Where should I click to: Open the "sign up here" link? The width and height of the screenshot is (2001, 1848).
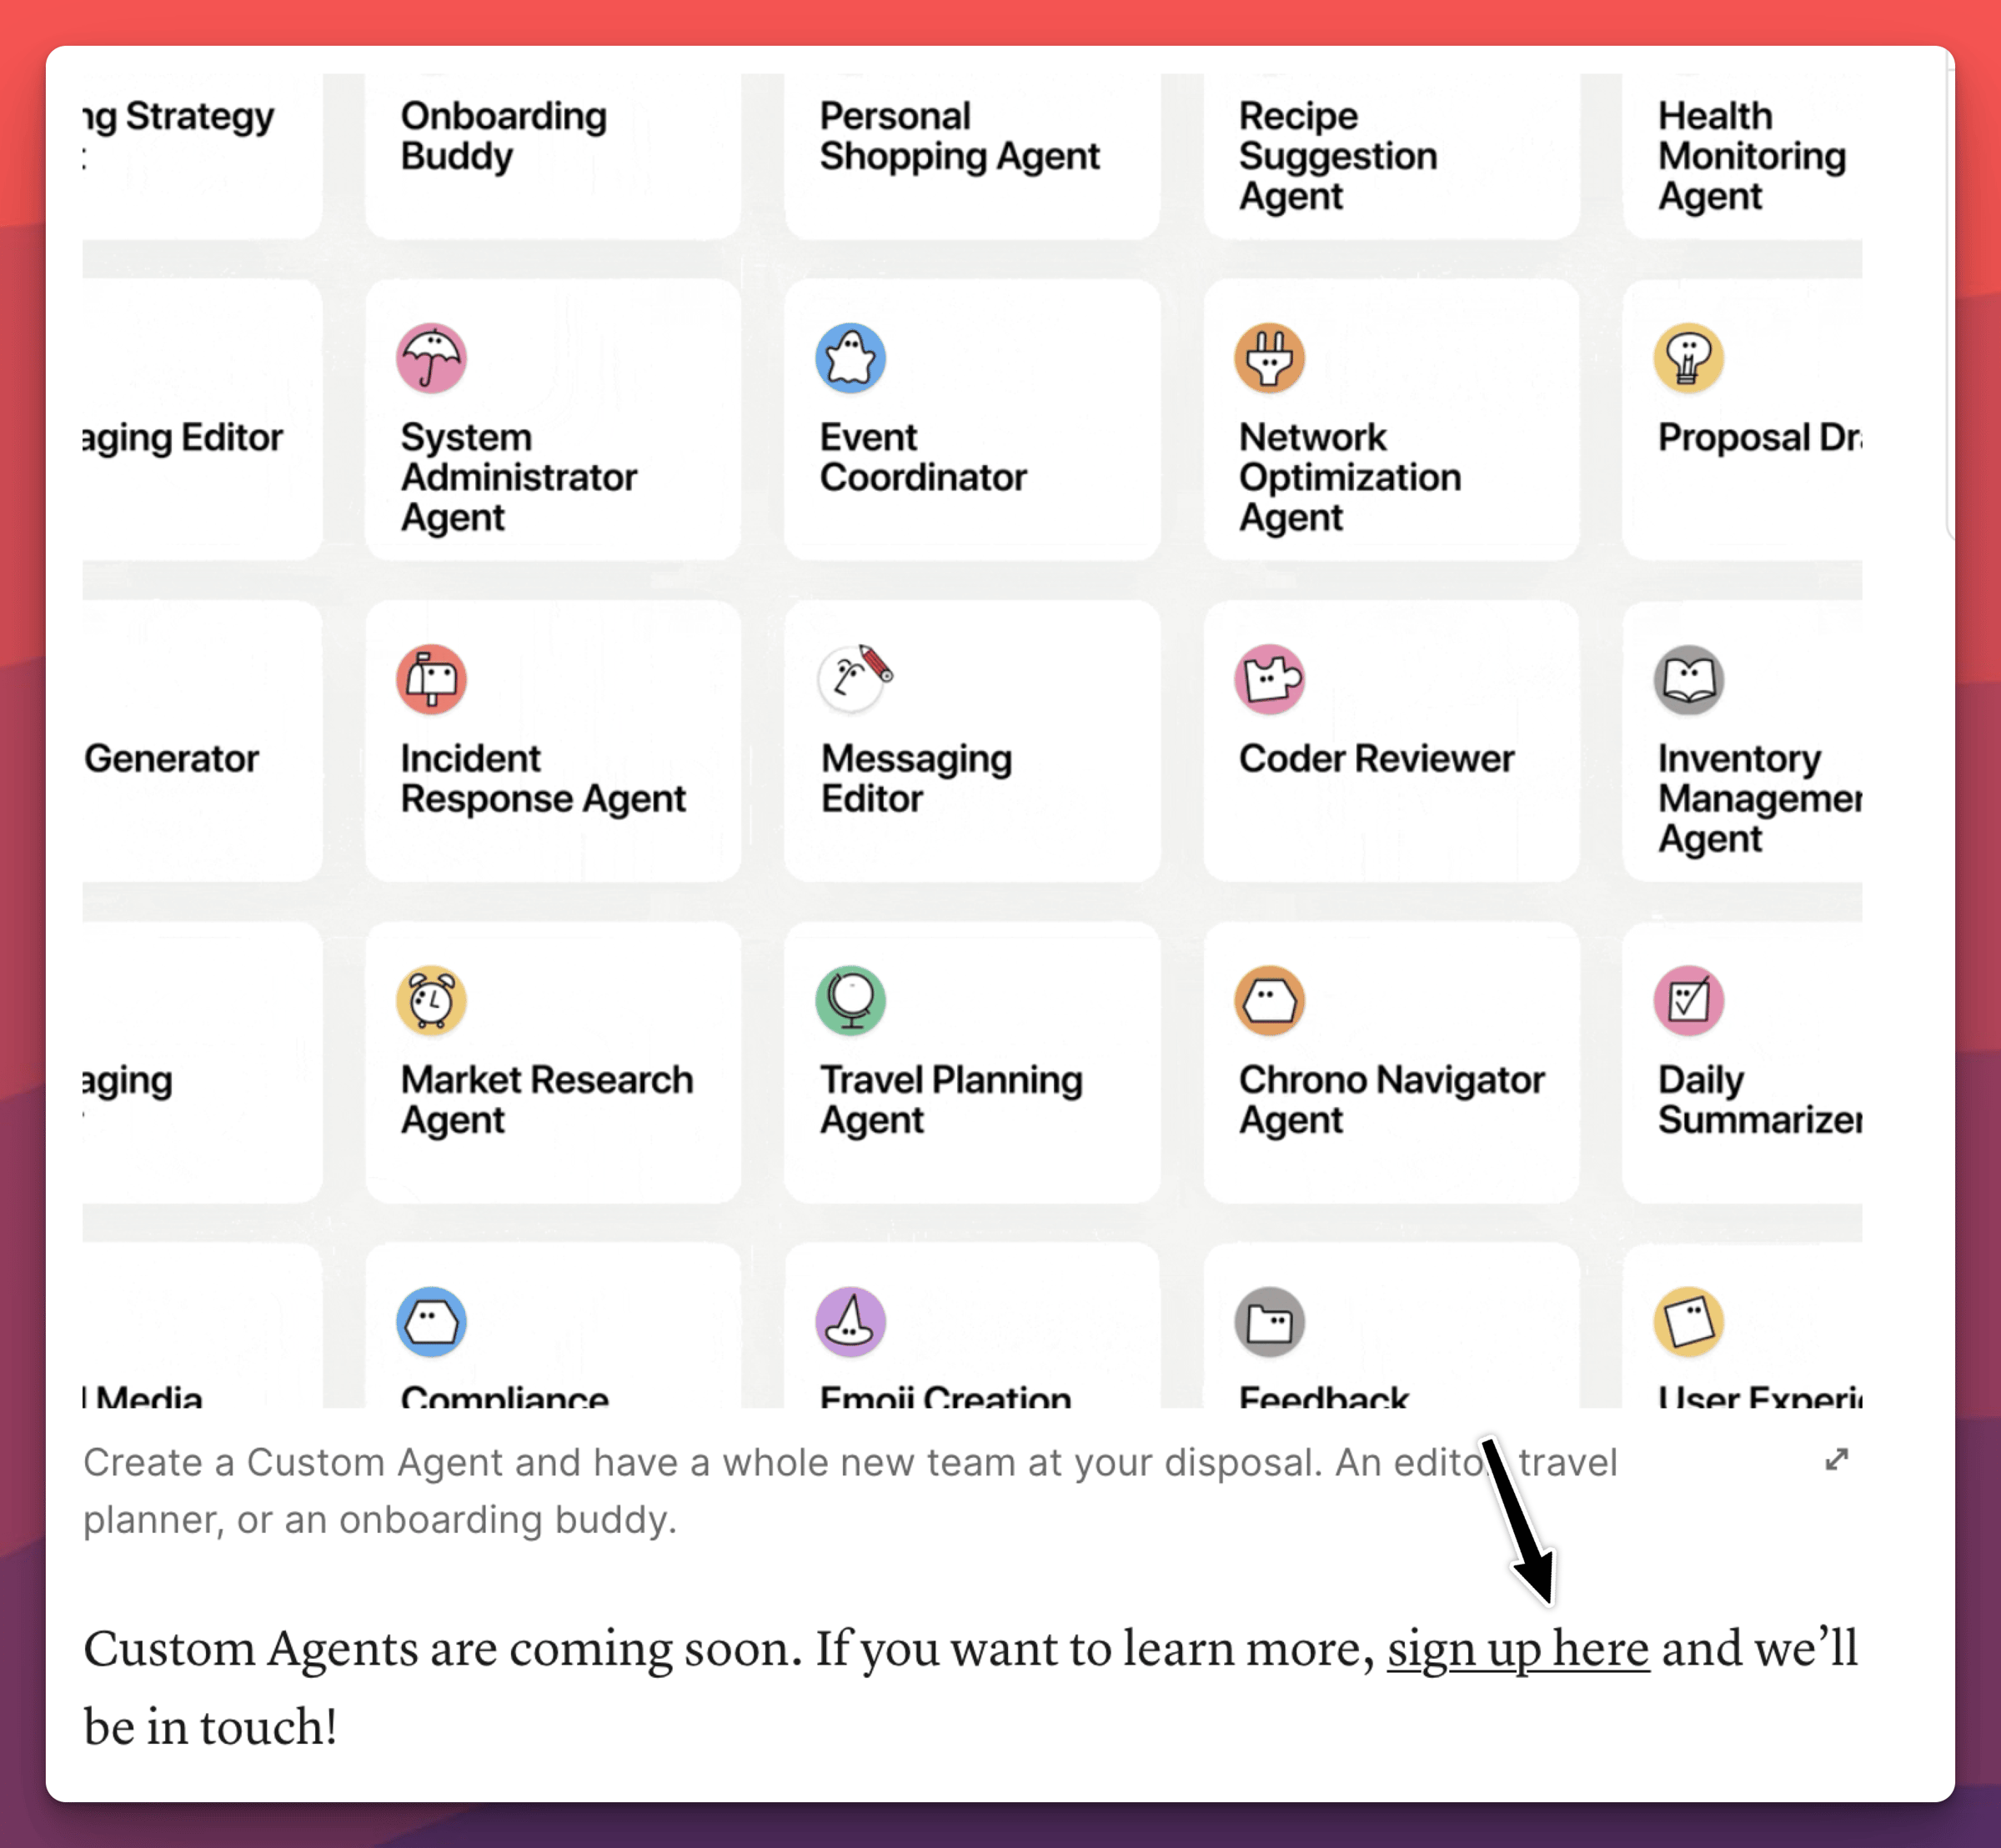click(x=1517, y=1649)
